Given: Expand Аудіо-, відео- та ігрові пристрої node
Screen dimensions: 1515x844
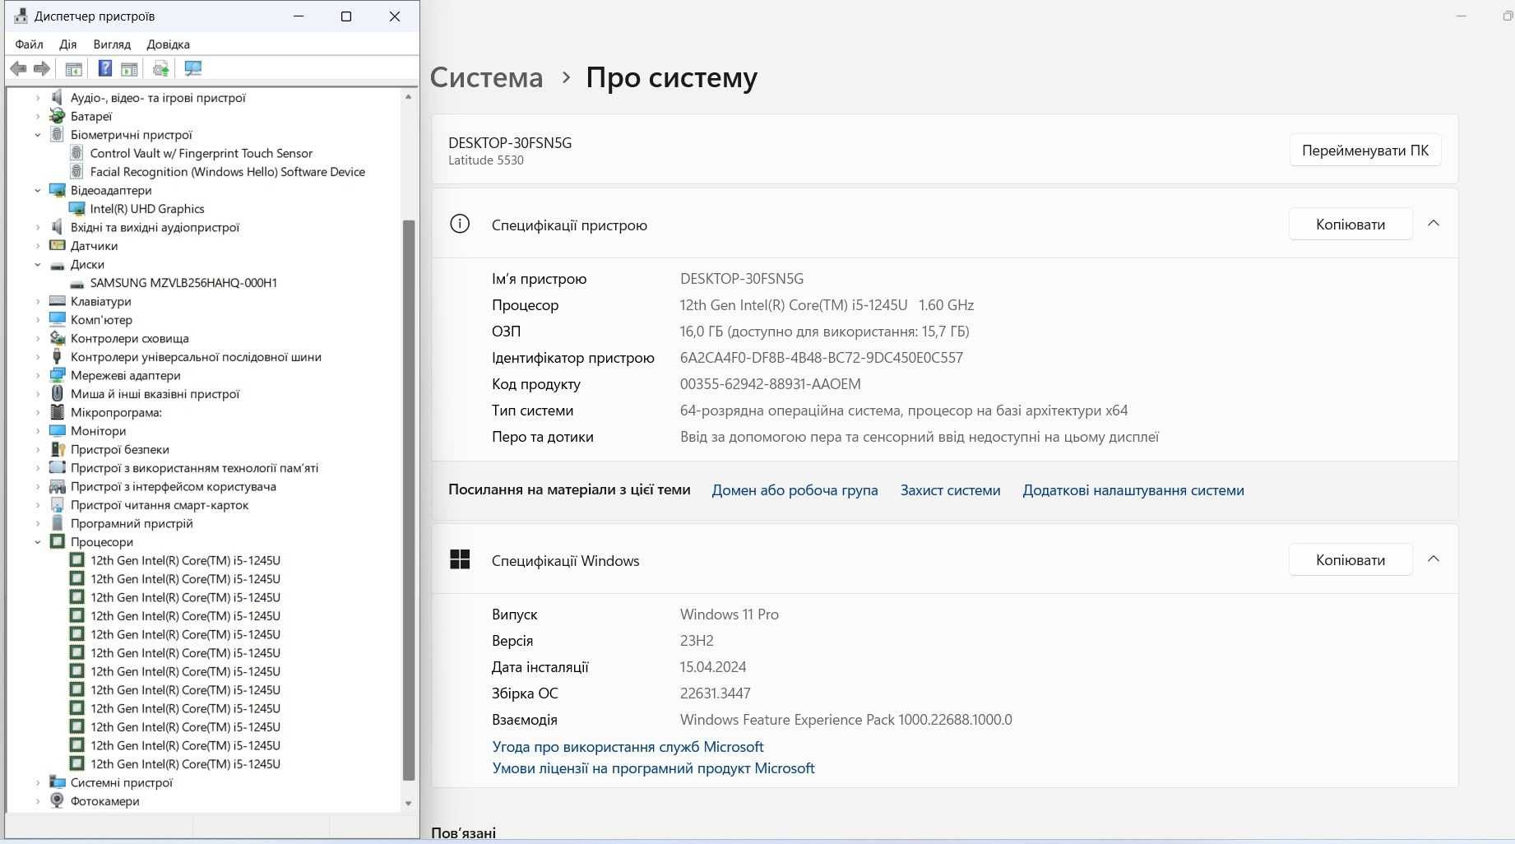Looking at the screenshot, I should pos(38,98).
